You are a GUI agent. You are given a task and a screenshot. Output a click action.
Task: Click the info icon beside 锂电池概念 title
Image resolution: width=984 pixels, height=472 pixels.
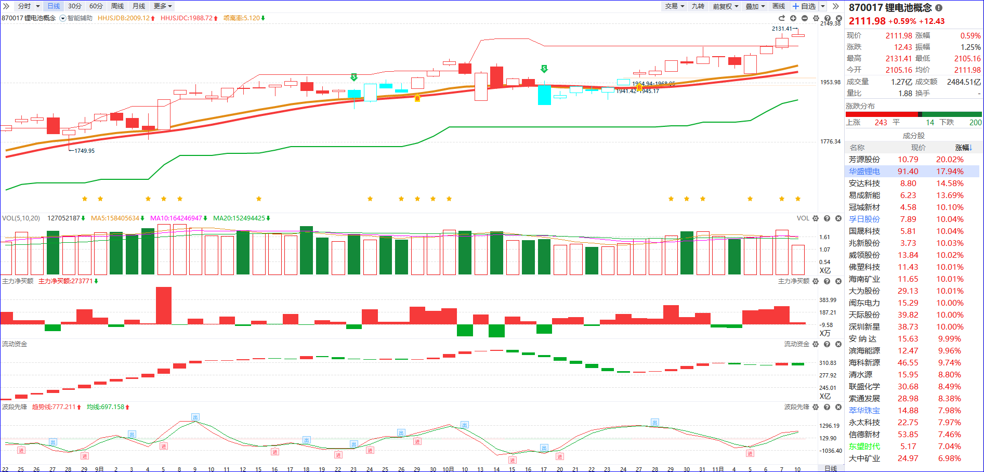(939, 8)
